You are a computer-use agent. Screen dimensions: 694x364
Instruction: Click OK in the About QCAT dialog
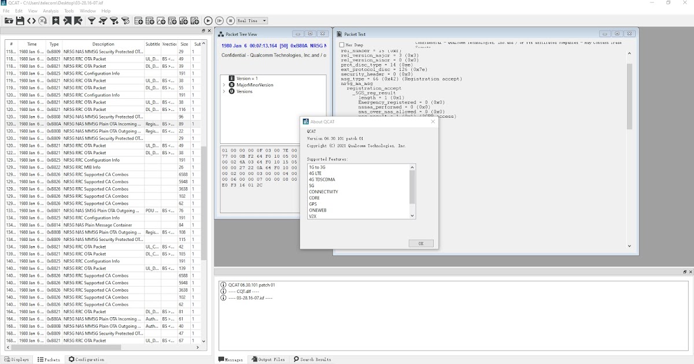[x=421, y=243]
